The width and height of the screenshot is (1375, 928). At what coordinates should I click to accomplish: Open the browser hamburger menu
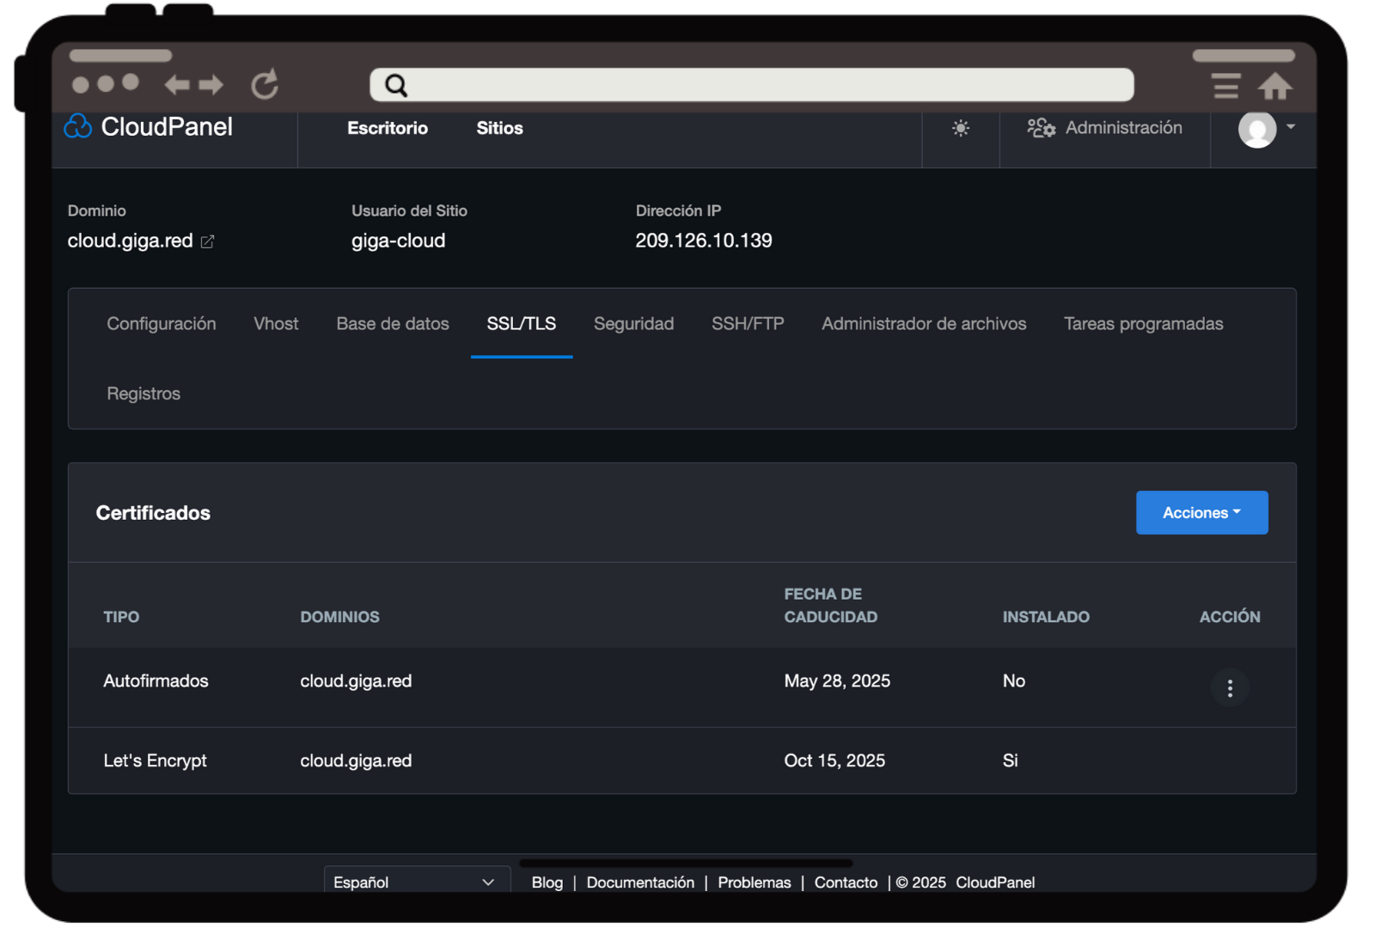(x=1225, y=86)
